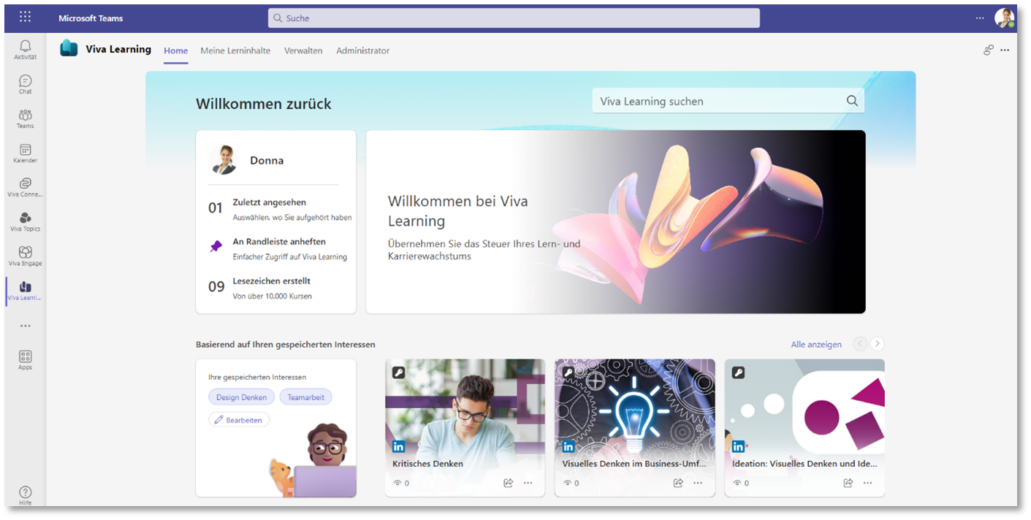Click Donna's profile picture in card
This screenshot has height=520, width=1031.
[x=223, y=160]
